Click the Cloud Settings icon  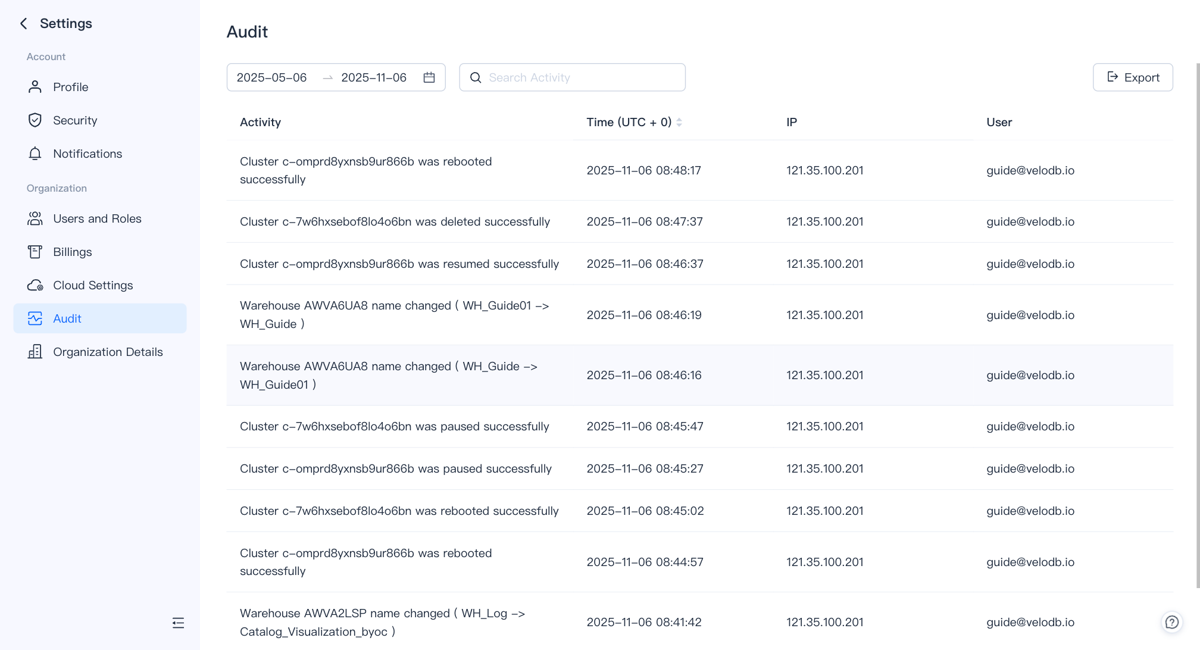(x=35, y=285)
